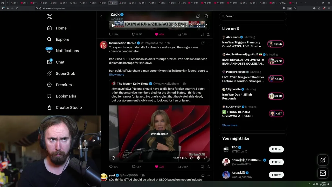Reload the page in browser
Image resolution: width=332 pixels, height=187 pixels.
coord(17,8)
